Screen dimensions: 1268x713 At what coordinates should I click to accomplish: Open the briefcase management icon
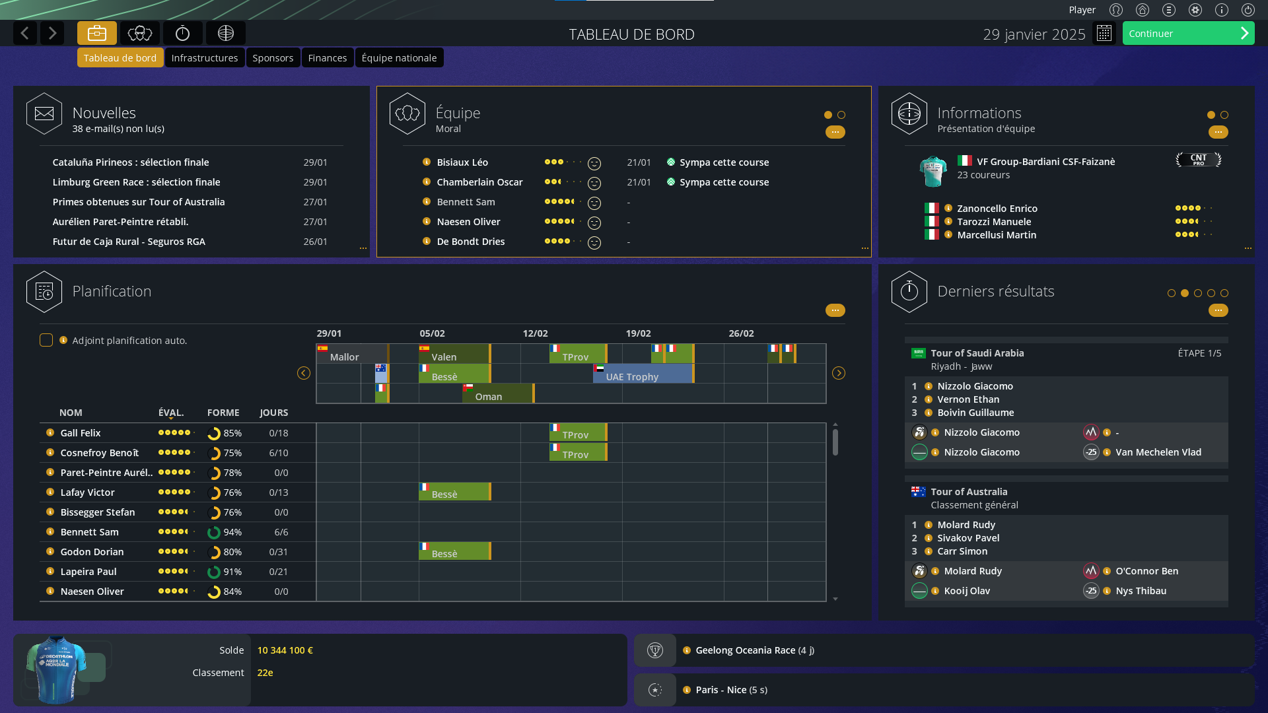tap(97, 33)
